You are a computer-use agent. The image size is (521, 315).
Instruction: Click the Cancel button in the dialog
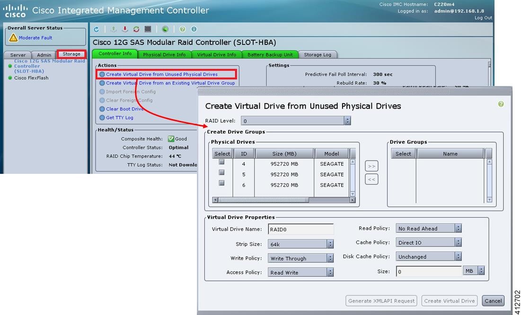pyautogui.click(x=493, y=301)
